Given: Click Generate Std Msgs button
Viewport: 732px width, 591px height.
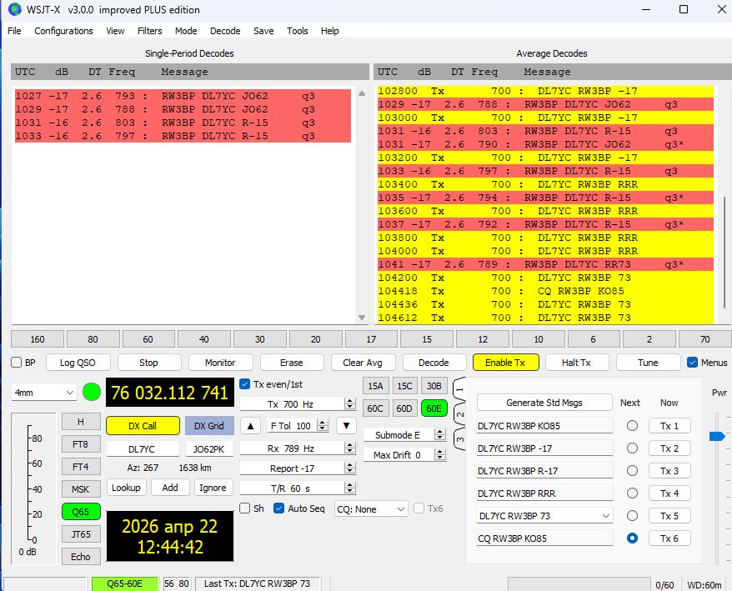Looking at the screenshot, I should point(544,403).
